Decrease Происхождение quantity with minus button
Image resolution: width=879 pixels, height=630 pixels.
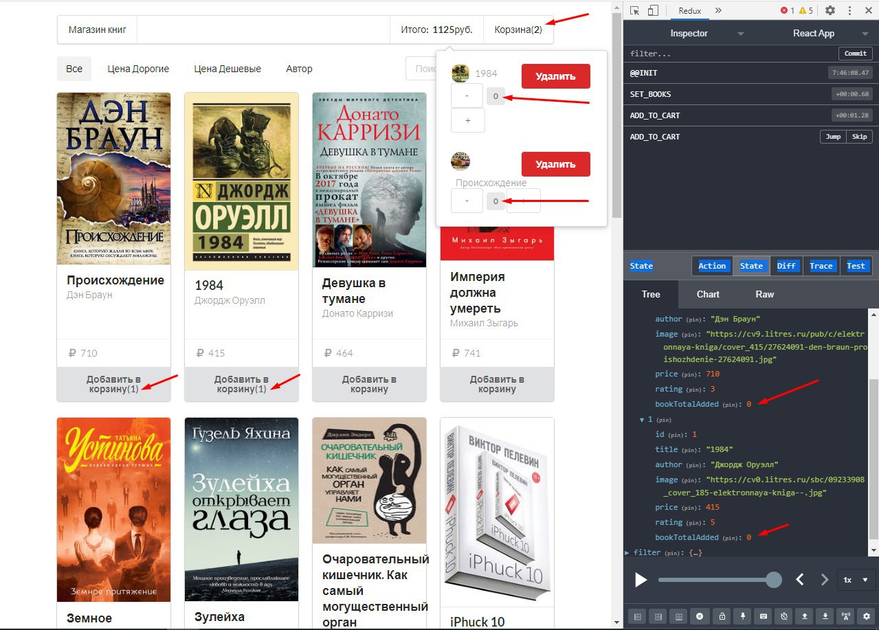(467, 201)
